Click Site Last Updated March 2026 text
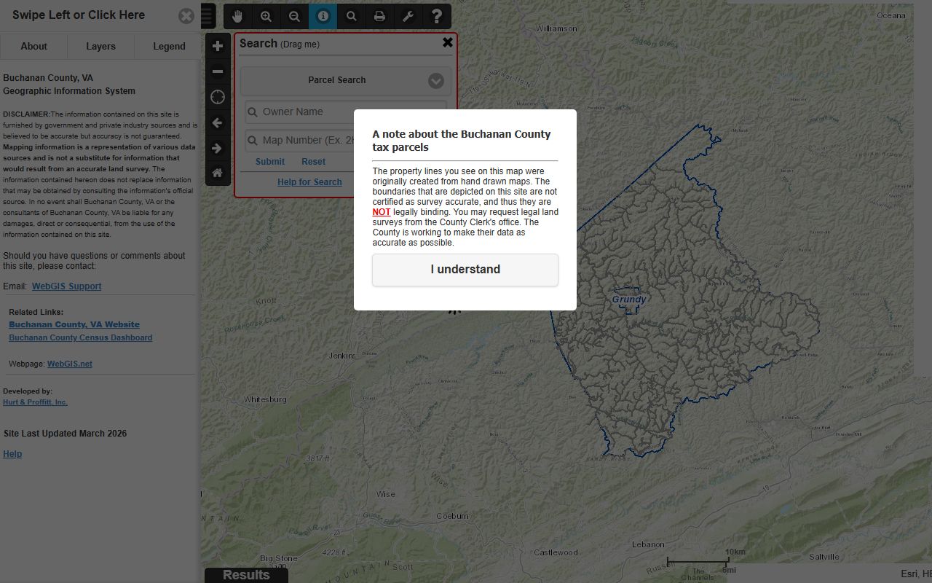 65,433
